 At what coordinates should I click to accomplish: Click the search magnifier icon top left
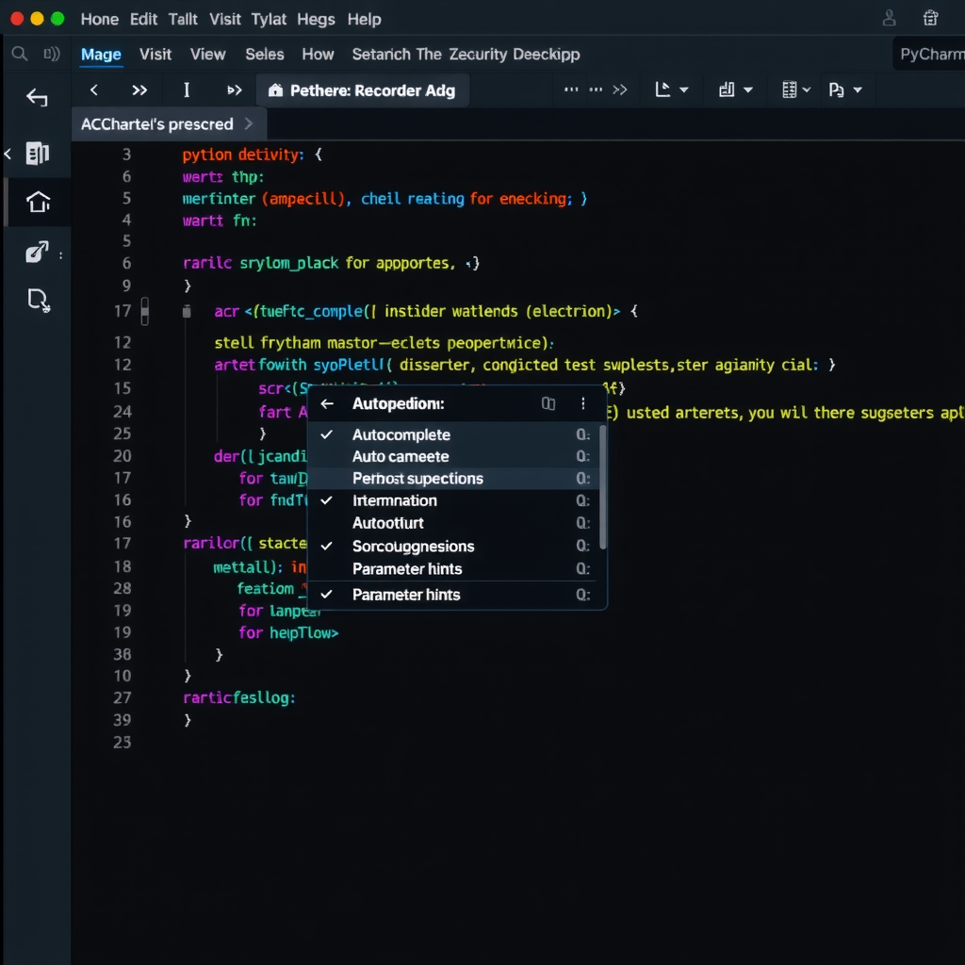(19, 54)
